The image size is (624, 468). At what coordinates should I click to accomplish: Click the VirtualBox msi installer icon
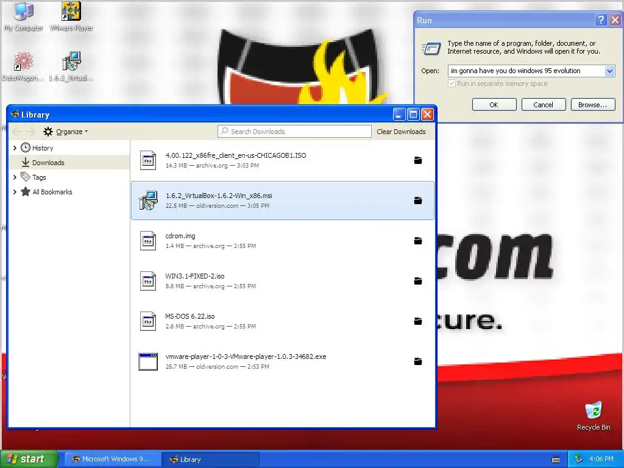pyautogui.click(x=148, y=200)
